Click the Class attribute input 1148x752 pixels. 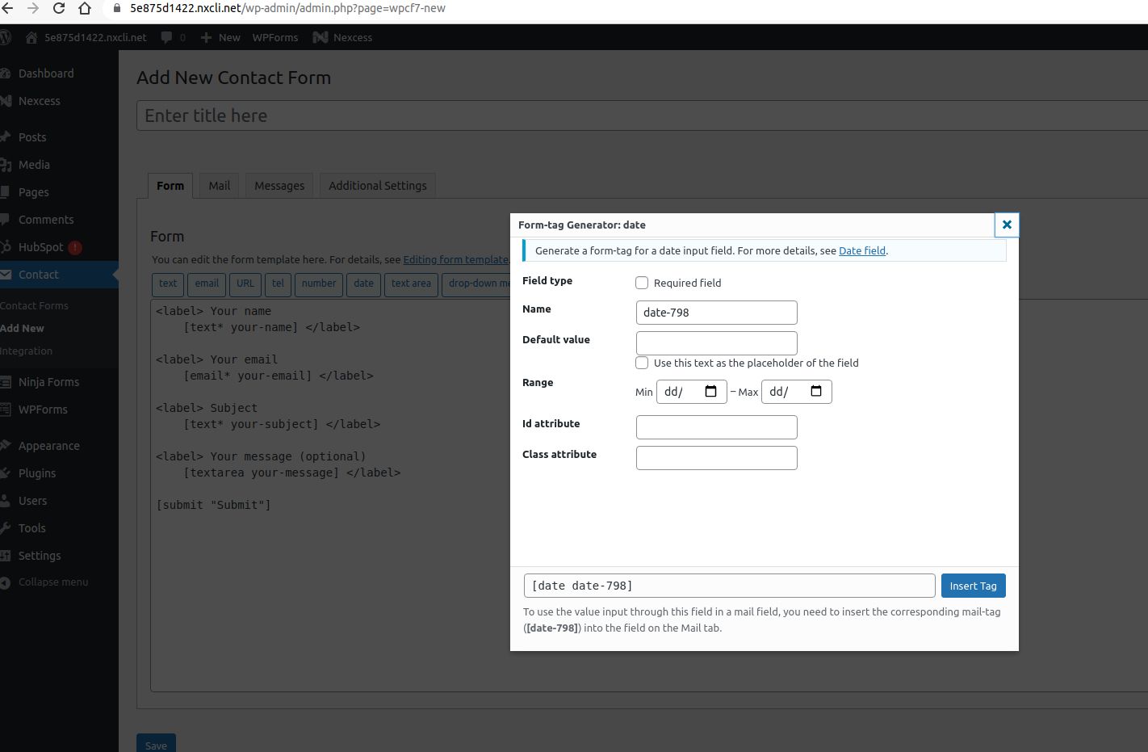pos(717,458)
